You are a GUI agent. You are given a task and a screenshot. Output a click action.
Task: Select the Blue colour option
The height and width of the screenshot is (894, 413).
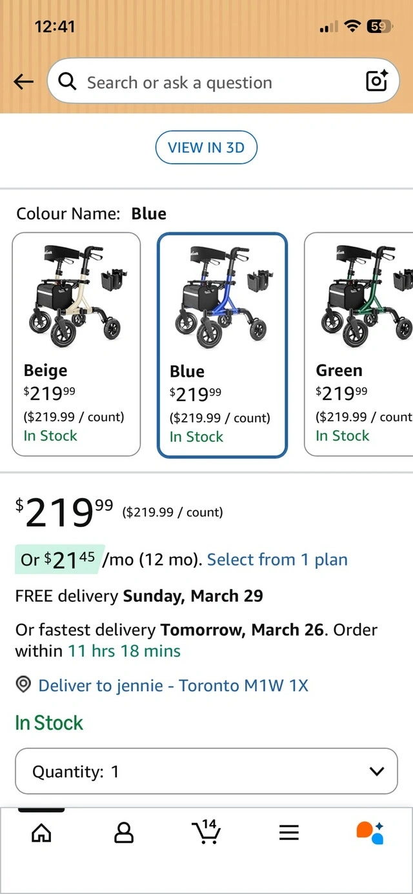222,345
